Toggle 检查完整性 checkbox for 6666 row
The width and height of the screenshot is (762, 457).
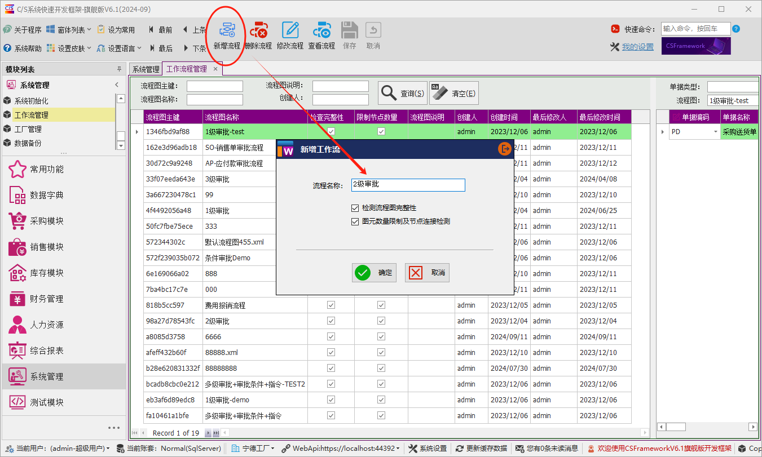coord(331,336)
